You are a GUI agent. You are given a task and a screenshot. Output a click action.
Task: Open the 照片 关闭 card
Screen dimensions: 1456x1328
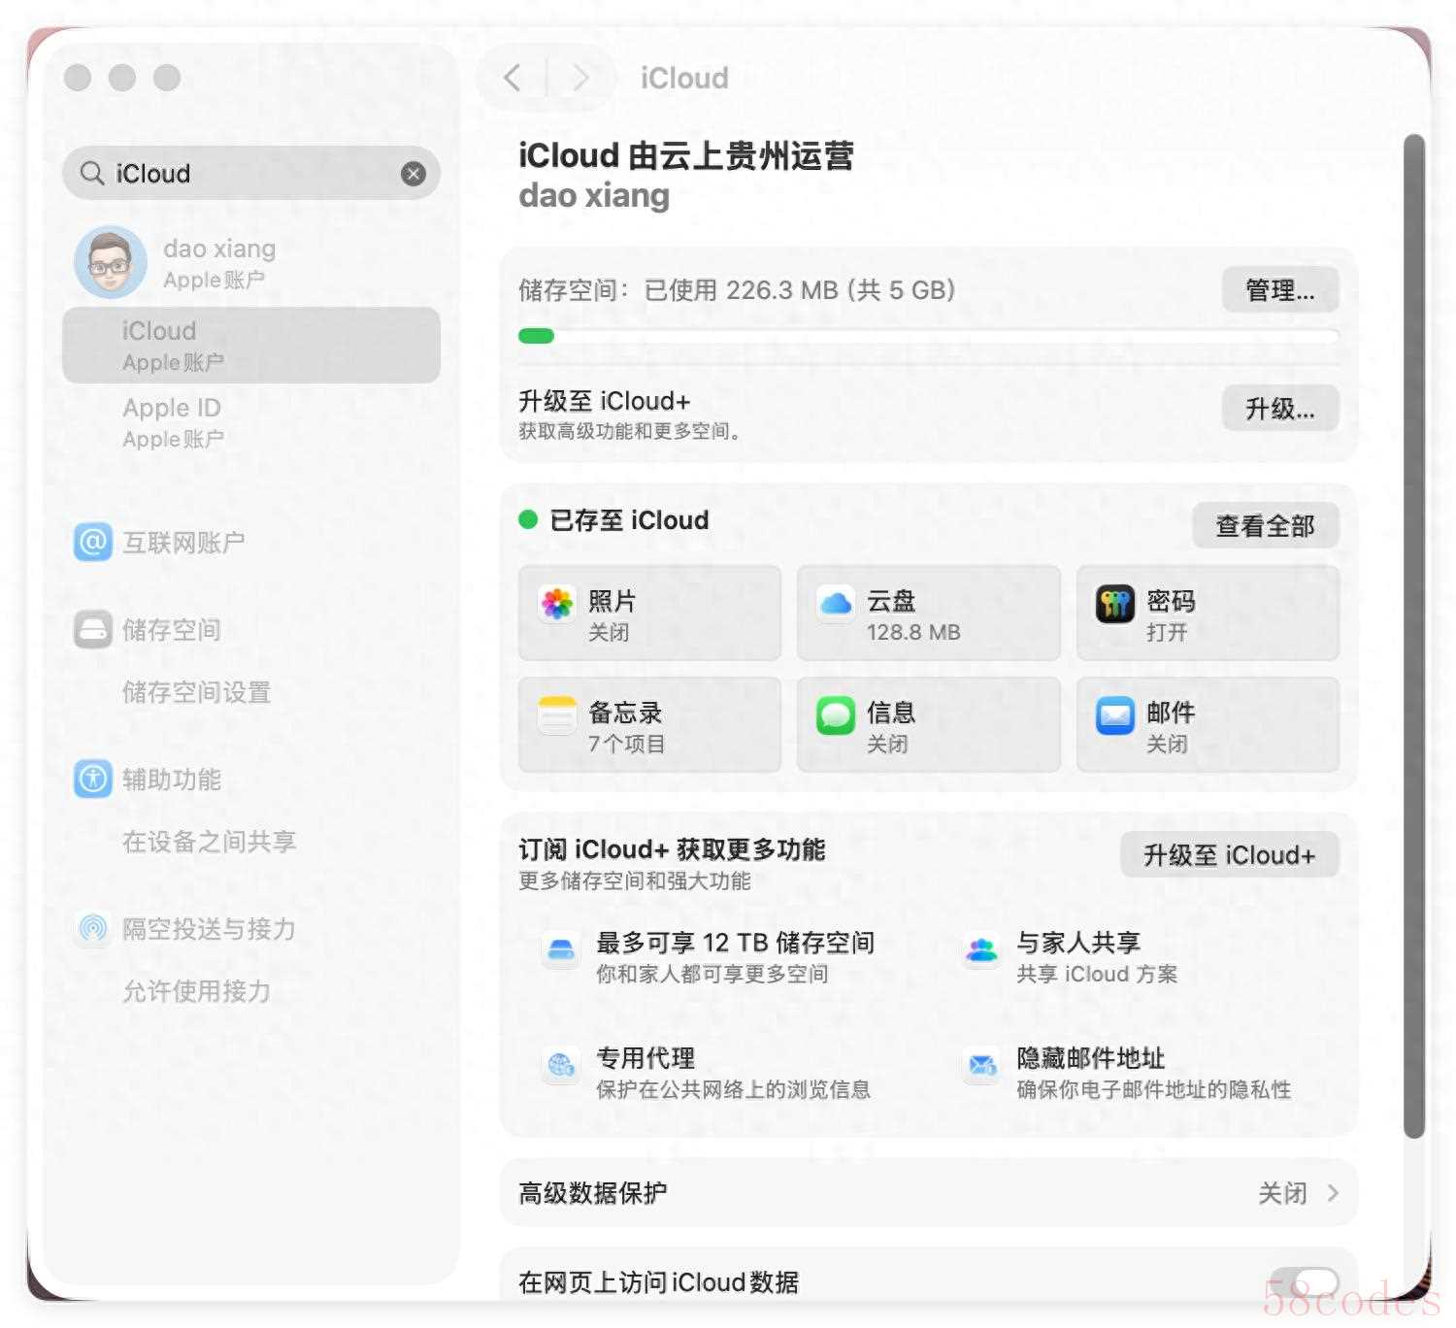coord(649,613)
